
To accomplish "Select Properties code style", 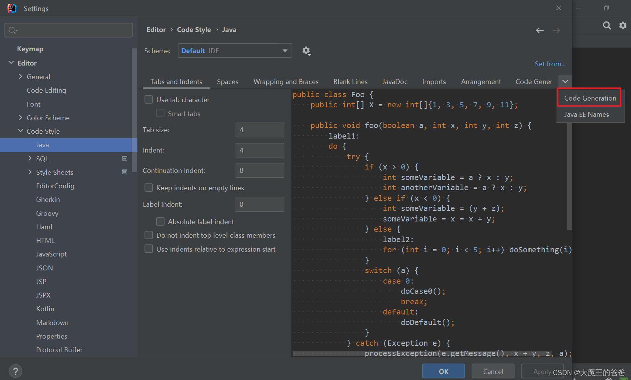I will tap(52, 336).
